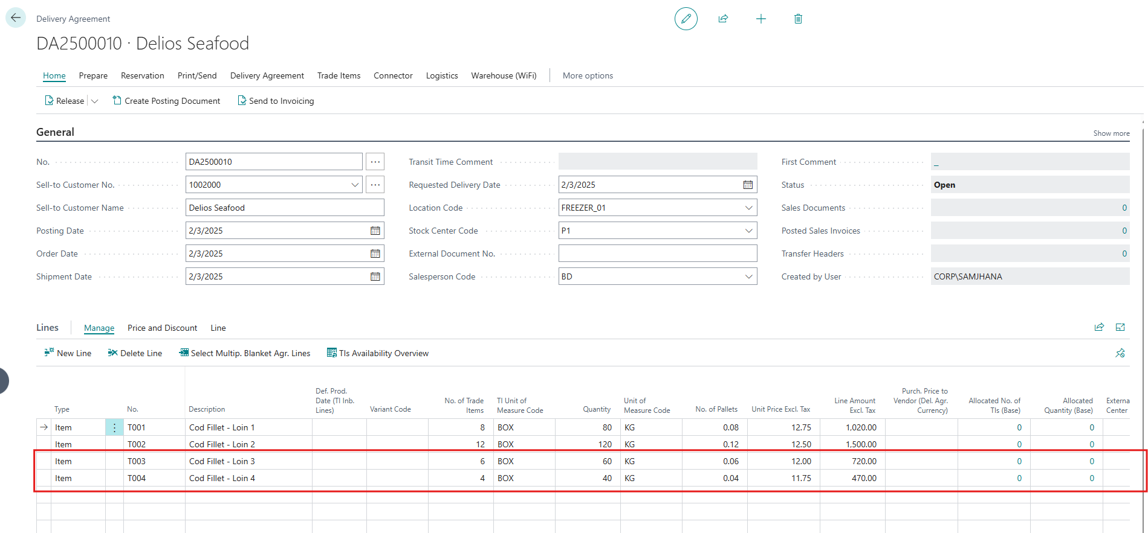Click the External Document No. field

[657, 254]
